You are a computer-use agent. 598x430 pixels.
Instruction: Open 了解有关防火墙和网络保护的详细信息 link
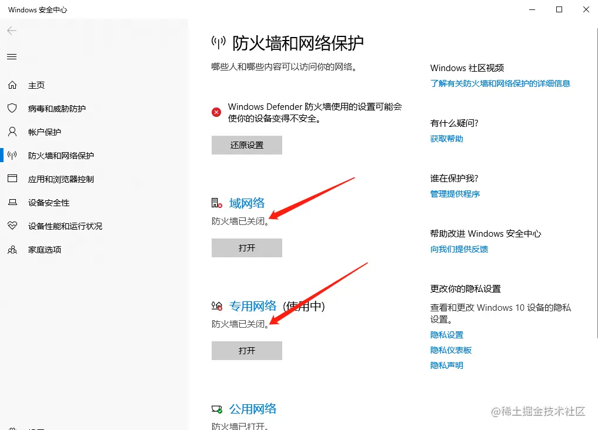pos(500,83)
